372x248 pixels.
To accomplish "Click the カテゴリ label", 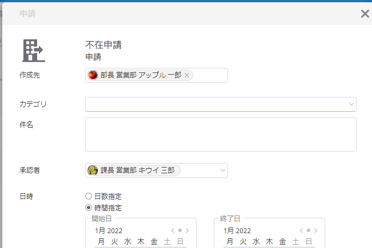I will click(x=33, y=104).
